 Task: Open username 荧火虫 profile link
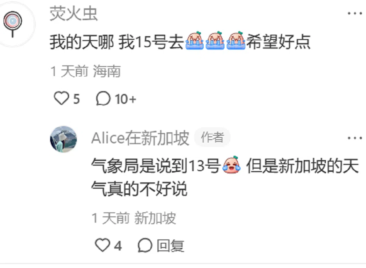tap(74, 14)
